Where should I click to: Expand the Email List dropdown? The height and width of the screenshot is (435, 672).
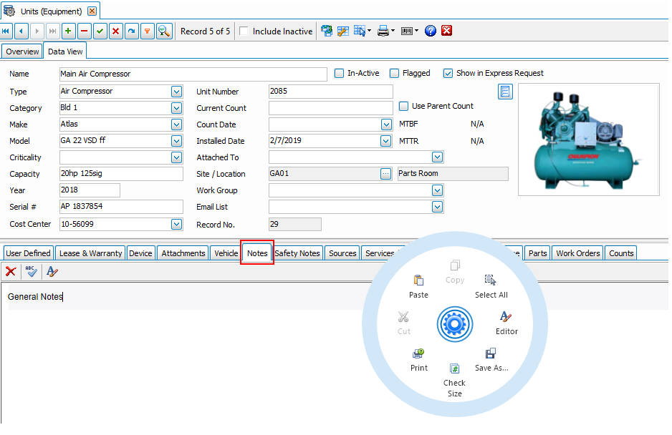pos(437,207)
